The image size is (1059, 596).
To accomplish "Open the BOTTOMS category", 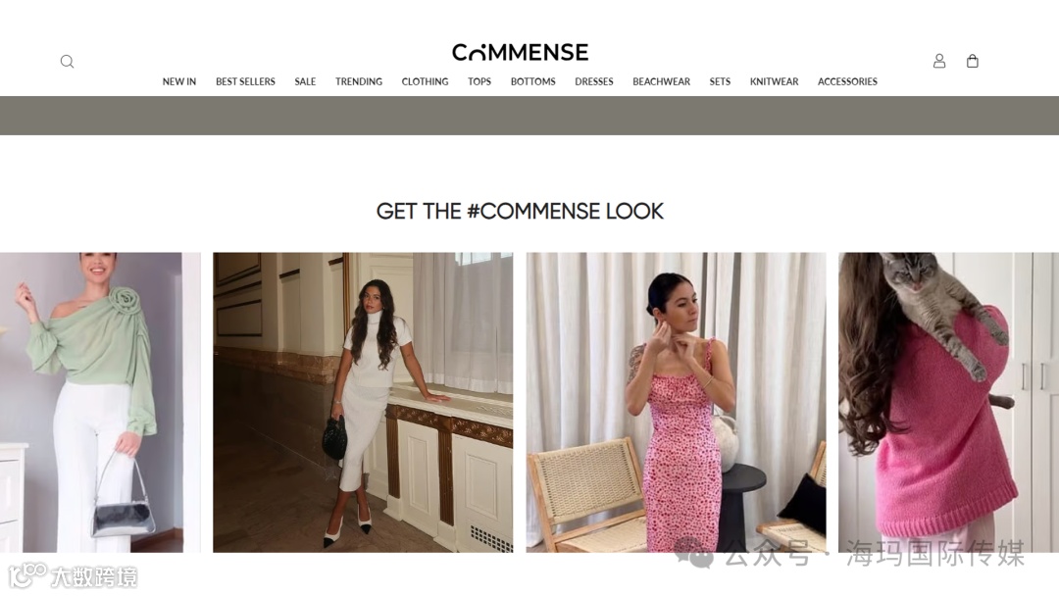I will (532, 81).
